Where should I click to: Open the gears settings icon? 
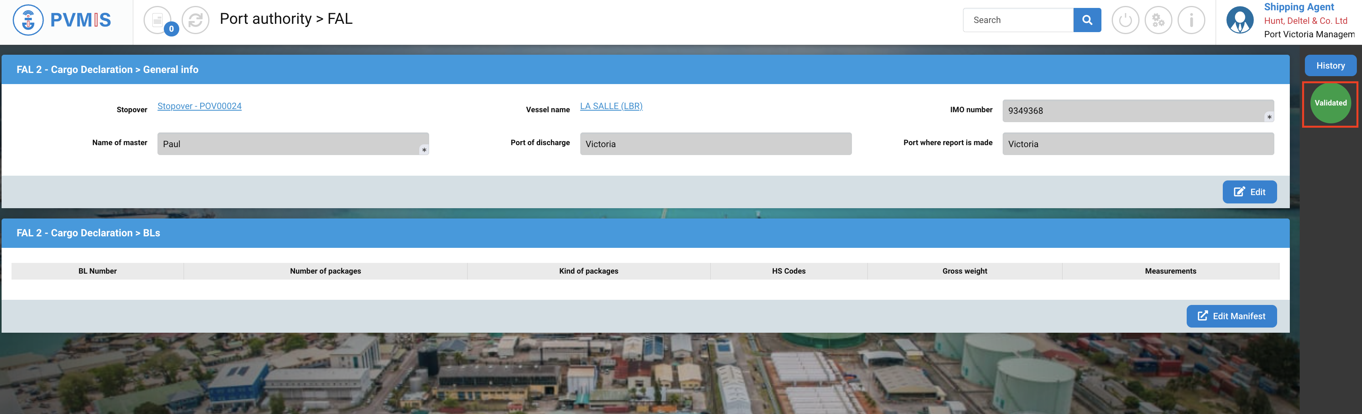[1158, 20]
